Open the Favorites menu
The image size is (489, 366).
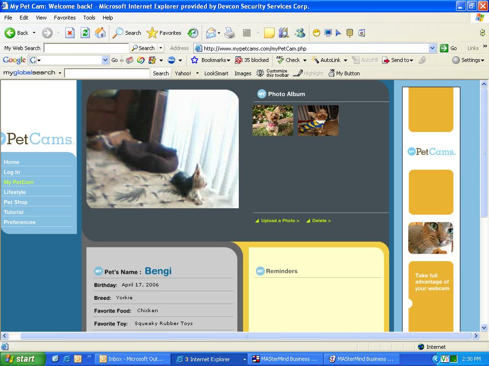[x=64, y=18]
